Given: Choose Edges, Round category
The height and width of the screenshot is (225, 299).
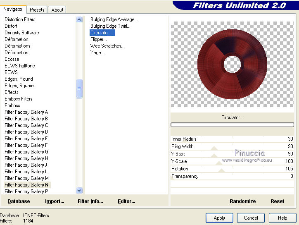Looking at the screenshot, I should pos(19,79).
